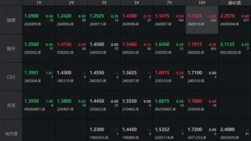Open bond code 09230220.IB
This screenshot has width=251, height=141.
pyautogui.click(x=230, y=53)
